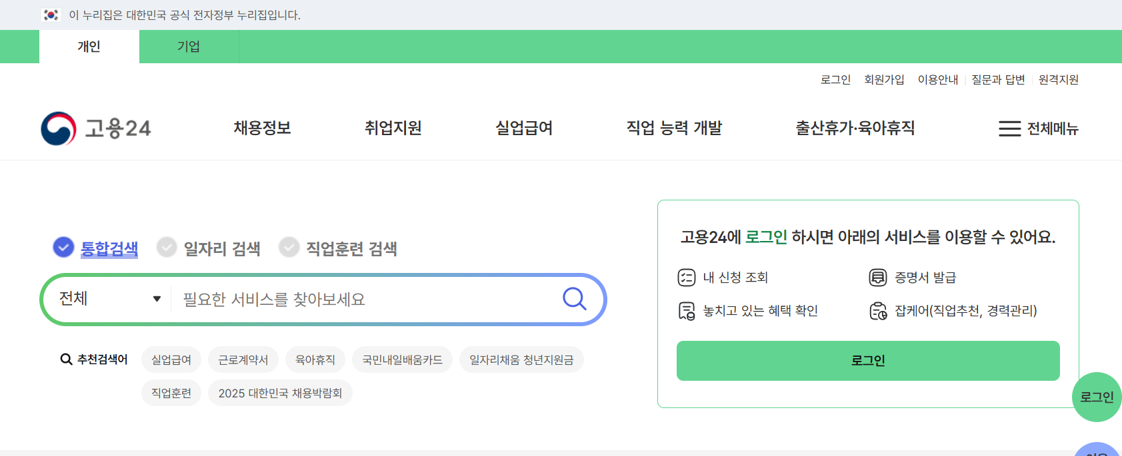Click the 고용24 logo icon
Viewport: 1122px width, 456px height.
point(59,128)
